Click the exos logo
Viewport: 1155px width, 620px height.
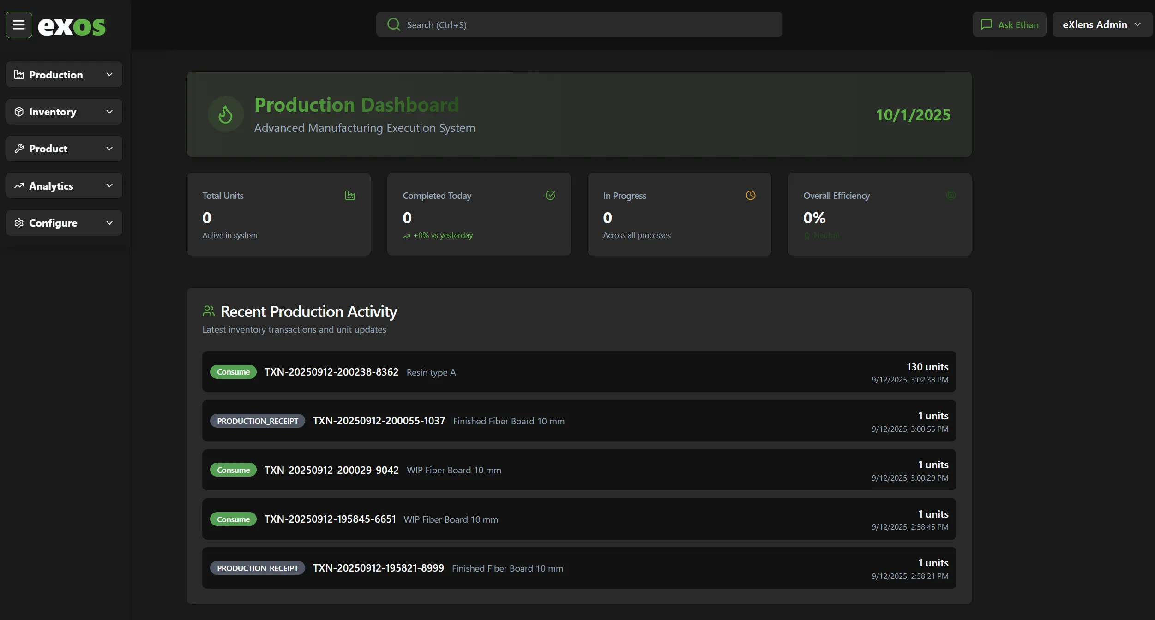click(x=72, y=26)
